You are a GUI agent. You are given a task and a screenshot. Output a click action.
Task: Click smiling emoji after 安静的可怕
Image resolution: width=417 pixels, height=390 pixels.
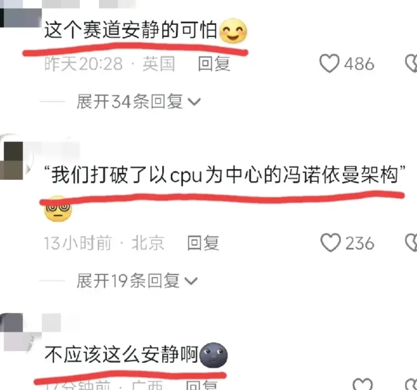pyautogui.click(x=233, y=31)
